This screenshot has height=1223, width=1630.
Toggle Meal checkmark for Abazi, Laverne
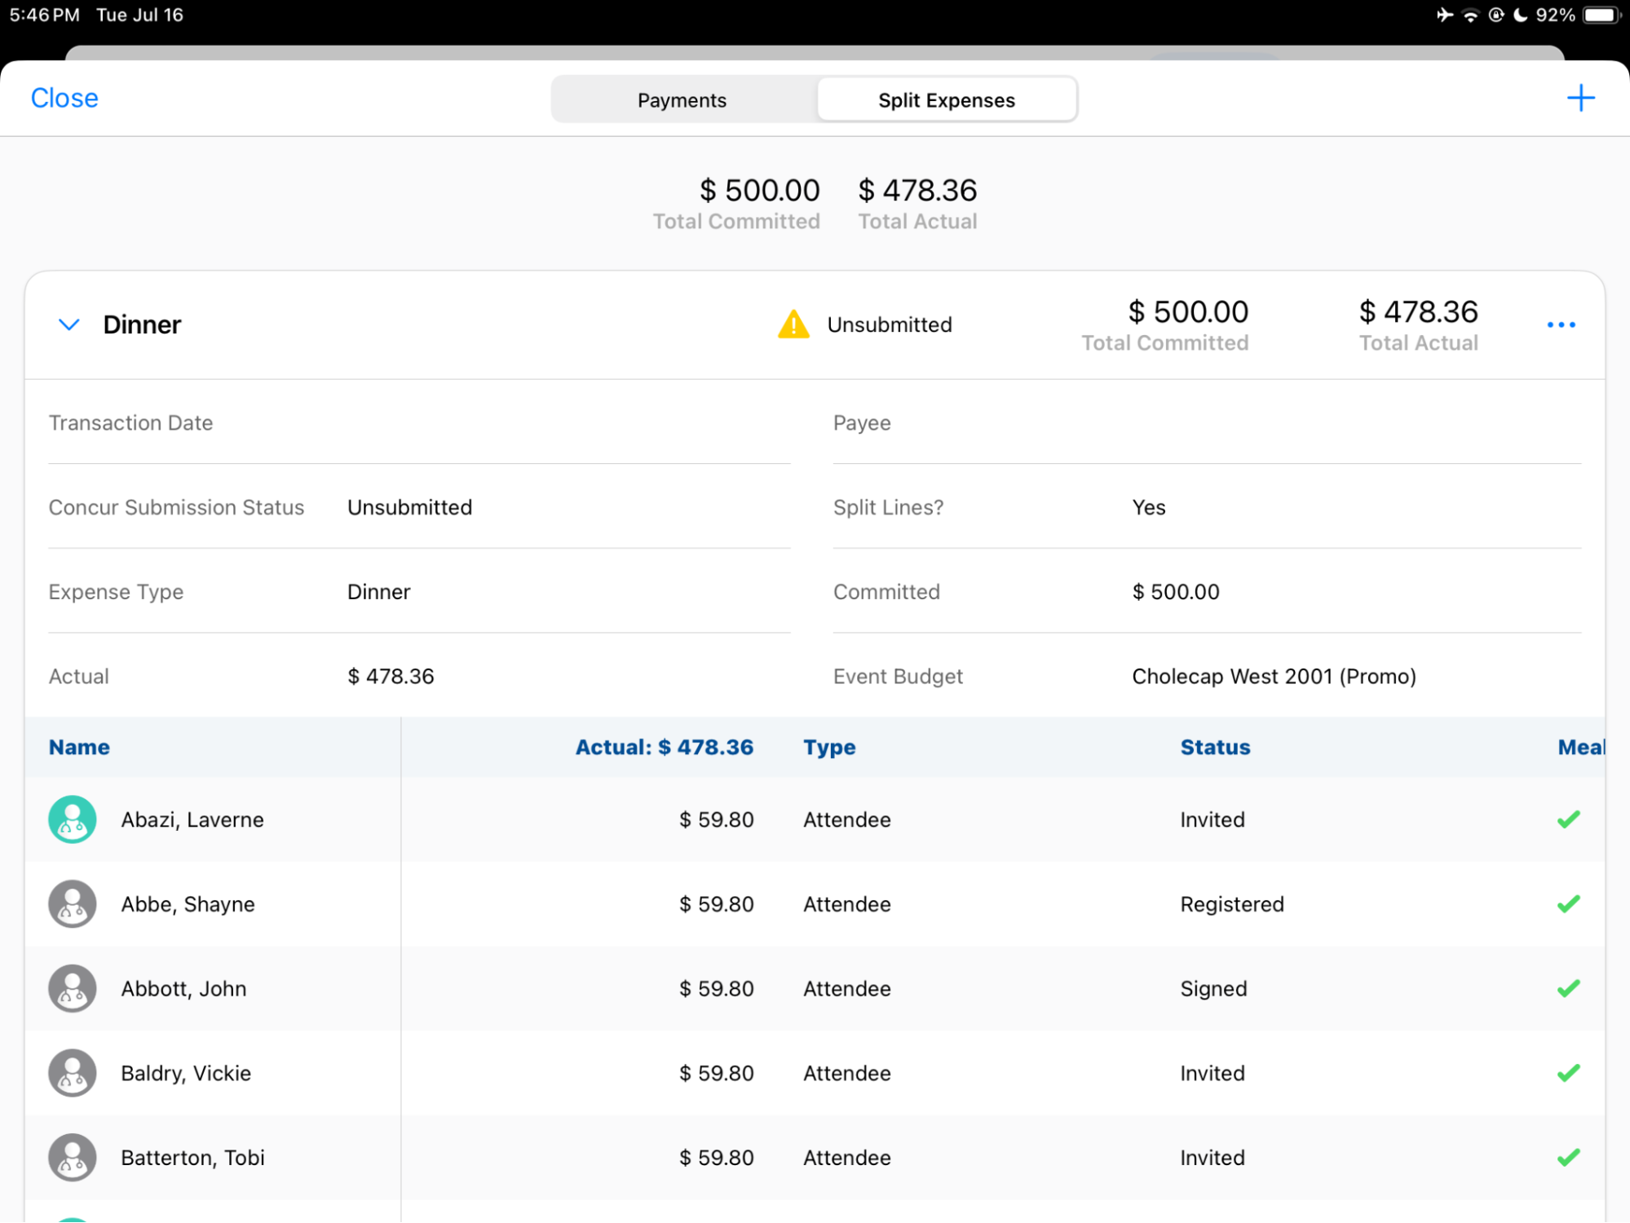point(1568,819)
